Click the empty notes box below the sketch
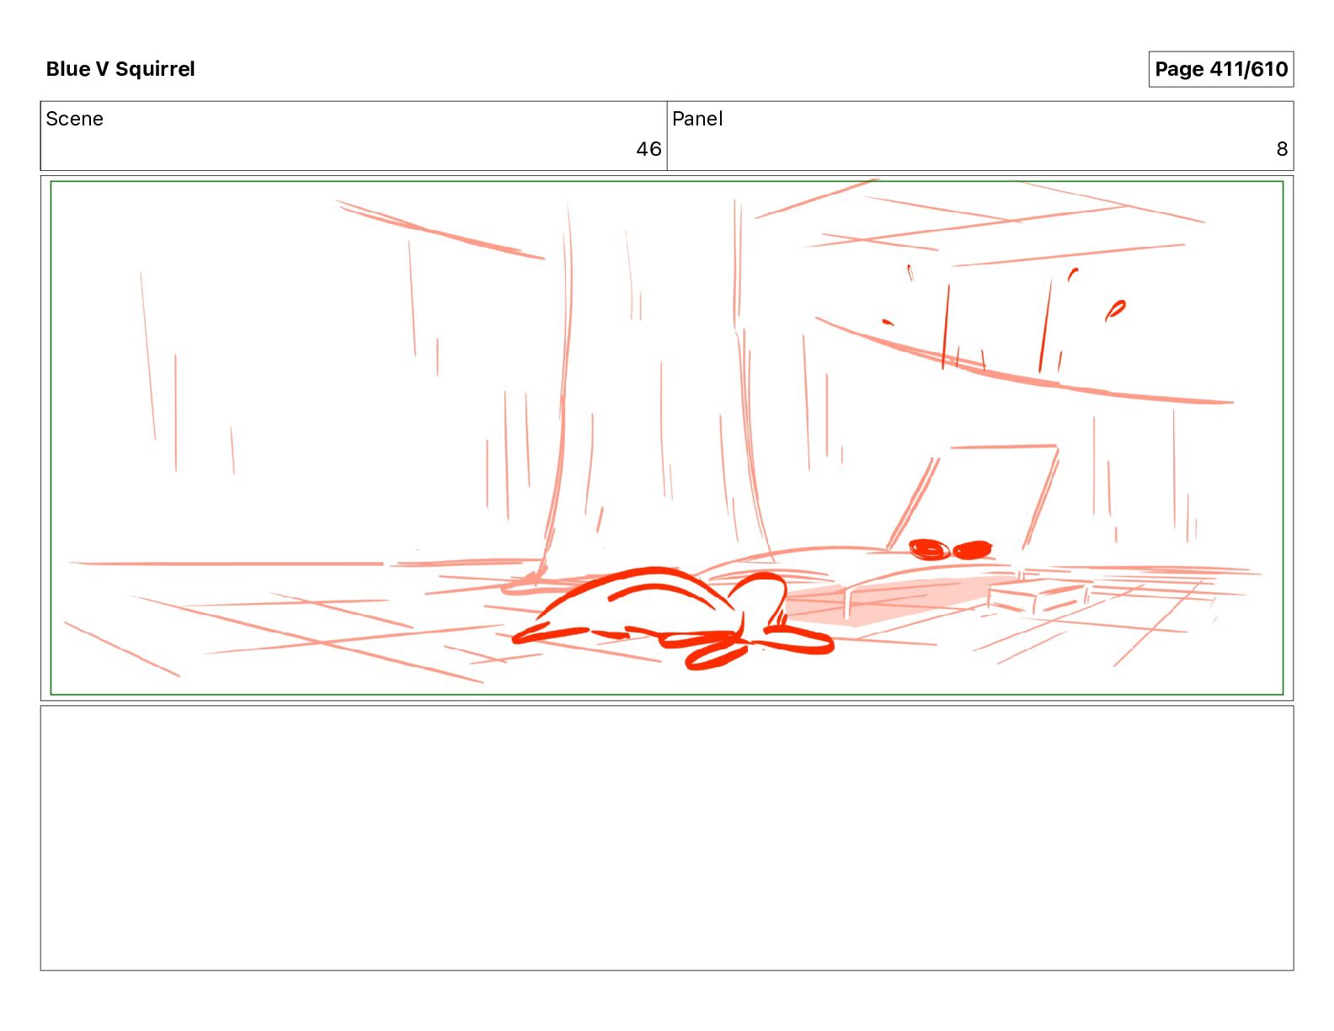The width and height of the screenshot is (1334, 1031). tap(667, 838)
